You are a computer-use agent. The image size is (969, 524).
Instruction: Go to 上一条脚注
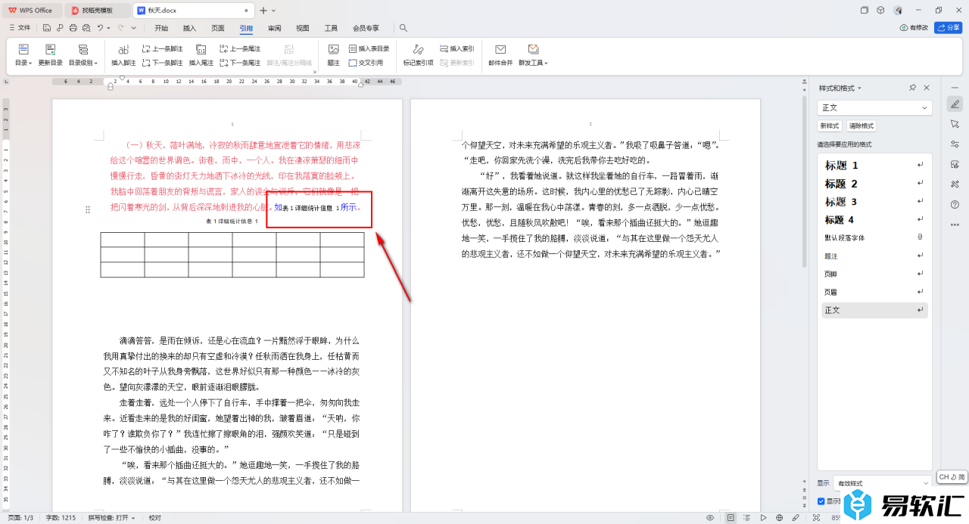click(x=163, y=48)
